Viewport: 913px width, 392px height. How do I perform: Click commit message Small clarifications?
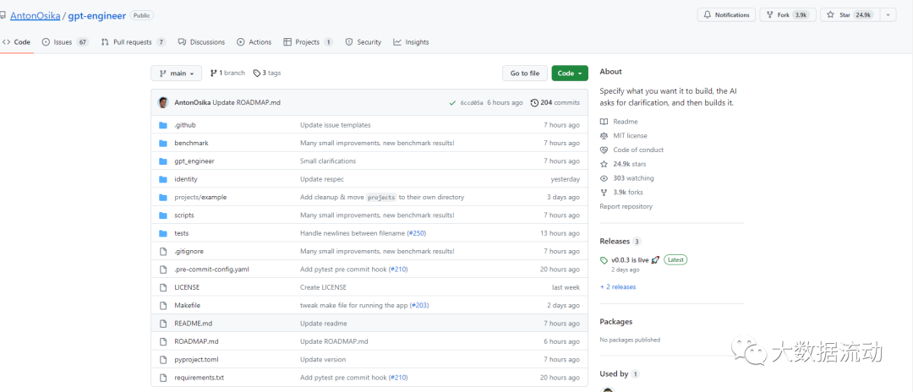click(x=328, y=161)
